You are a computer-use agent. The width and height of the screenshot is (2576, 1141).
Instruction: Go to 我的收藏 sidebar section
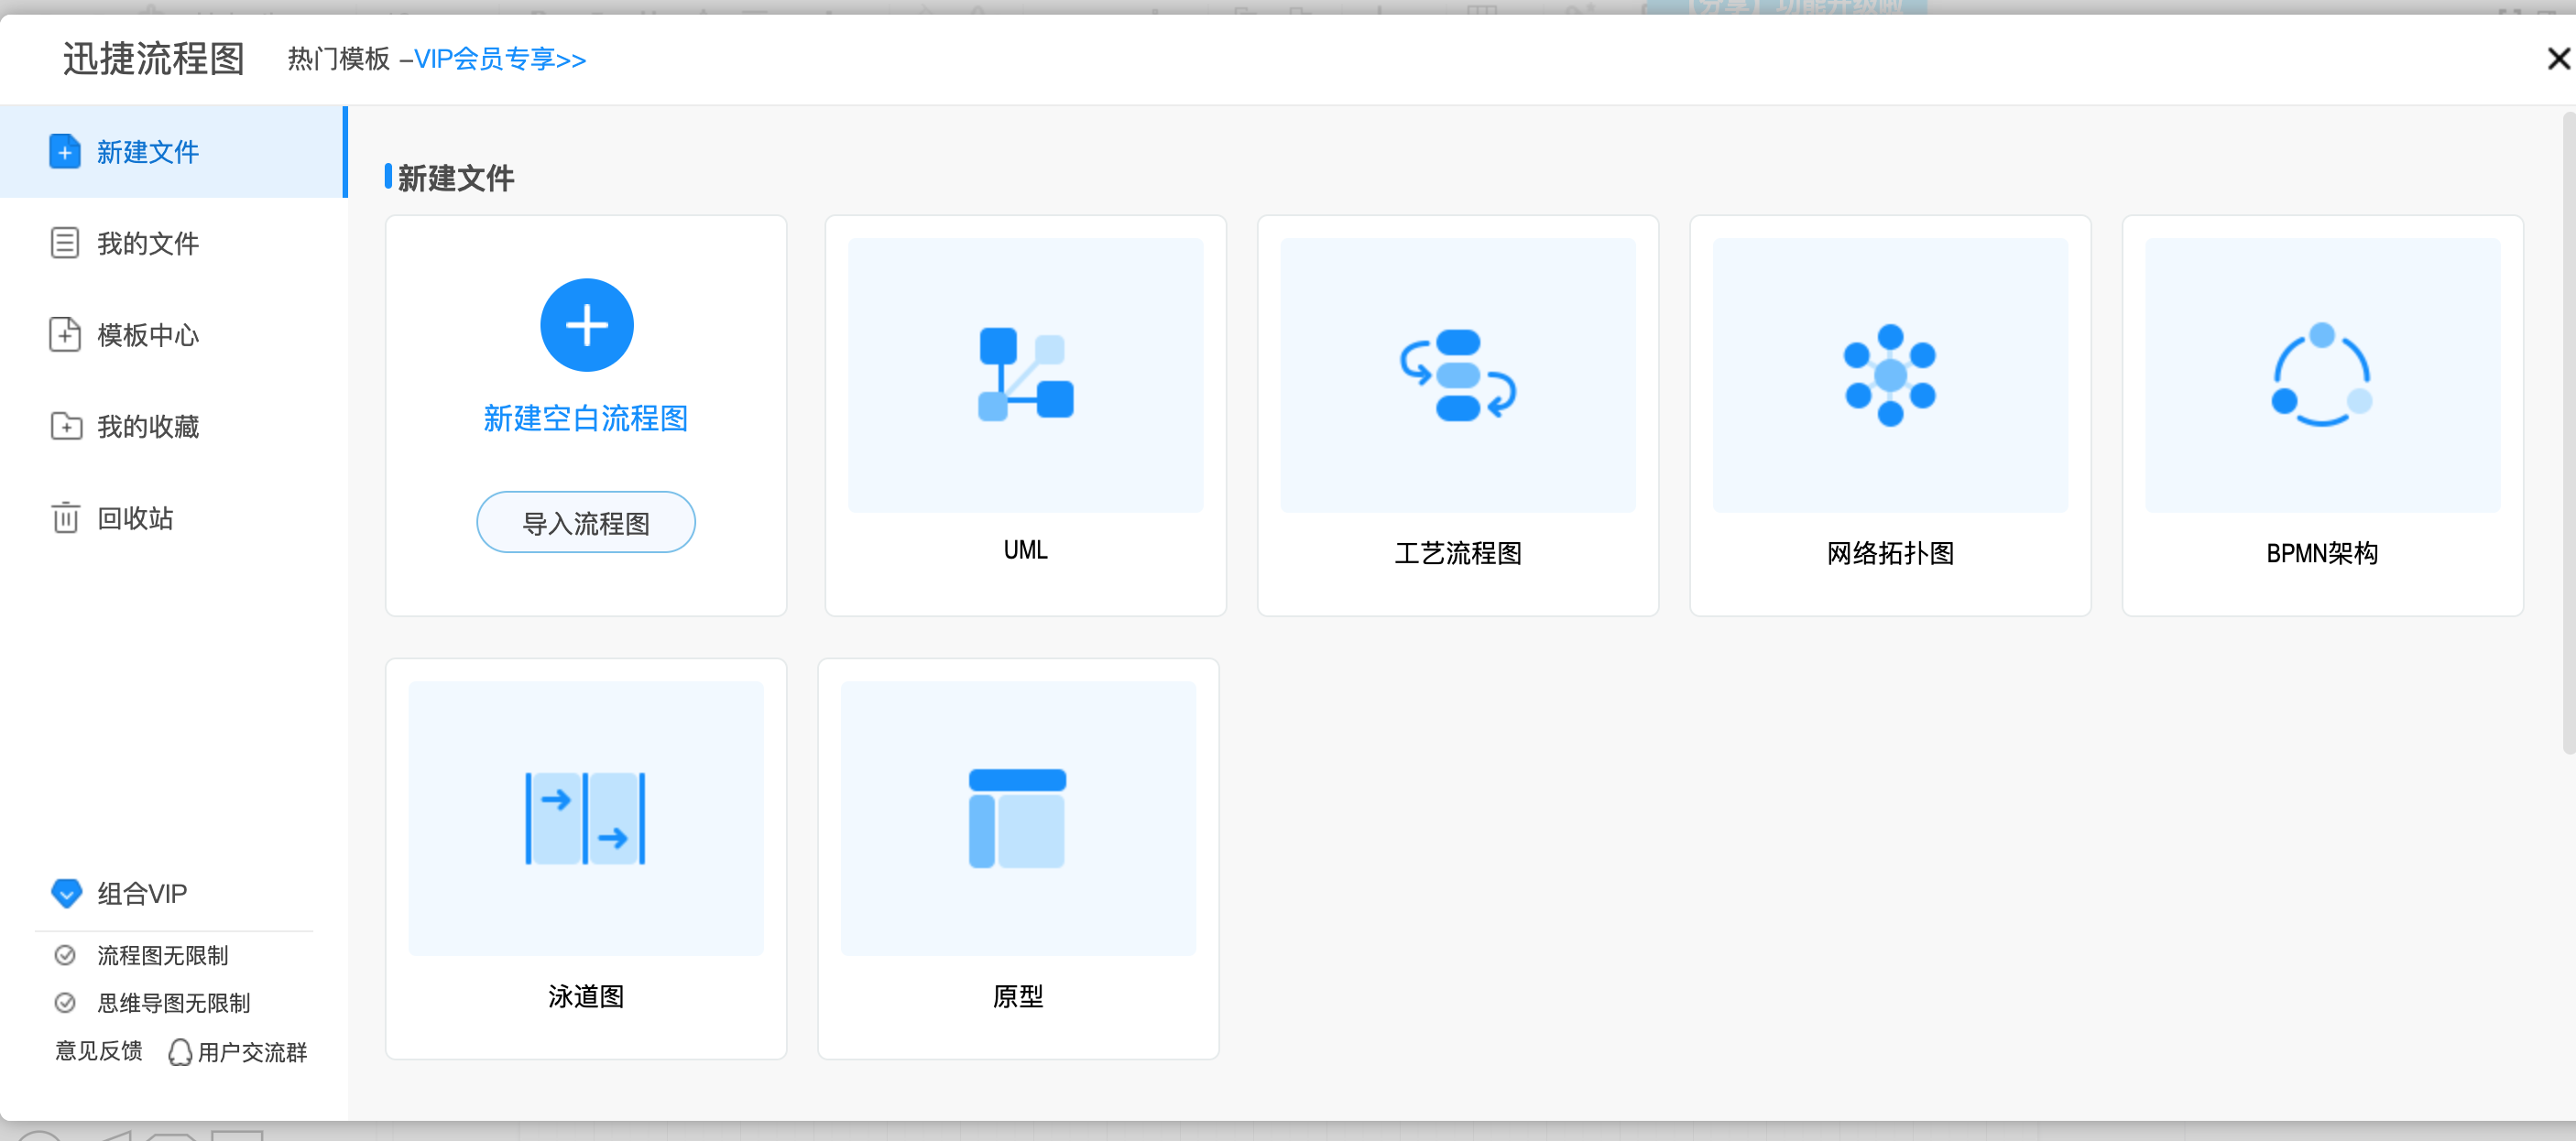(x=148, y=427)
